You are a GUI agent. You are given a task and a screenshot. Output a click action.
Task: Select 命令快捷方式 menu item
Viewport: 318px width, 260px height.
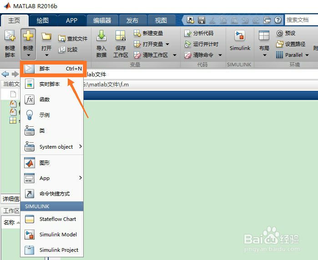pos(52,194)
